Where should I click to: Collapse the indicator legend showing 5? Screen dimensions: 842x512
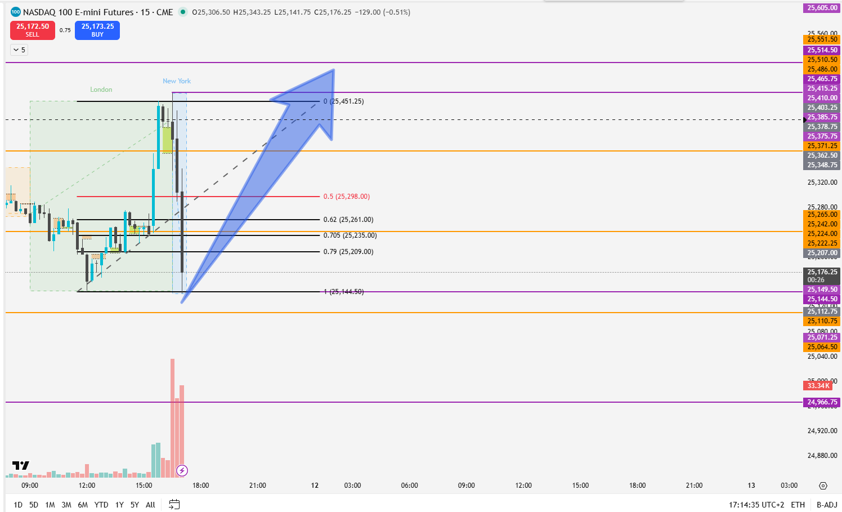(x=19, y=50)
